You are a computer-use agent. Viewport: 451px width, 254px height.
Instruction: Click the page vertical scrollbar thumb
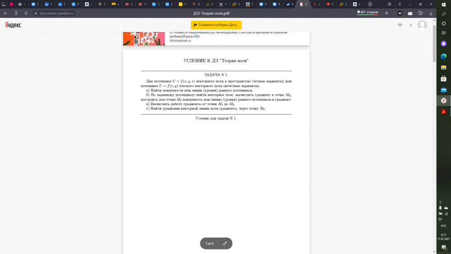[434, 43]
